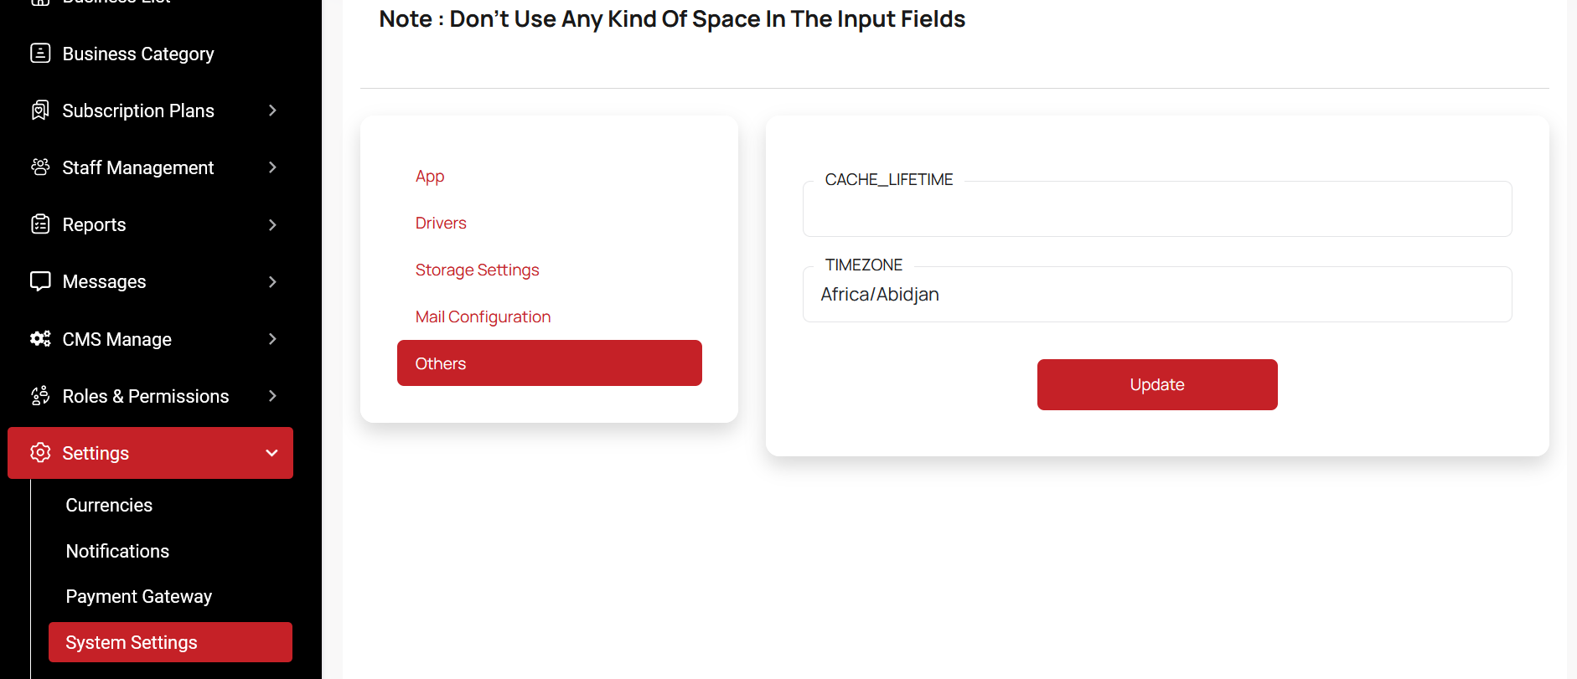This screenshot has width=1577, height=679.
Task: Switch to the Mail Configuration tab
Action: 483,316
